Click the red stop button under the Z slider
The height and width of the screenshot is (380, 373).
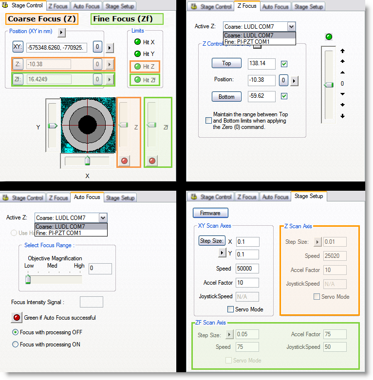(x=125, y=161)
